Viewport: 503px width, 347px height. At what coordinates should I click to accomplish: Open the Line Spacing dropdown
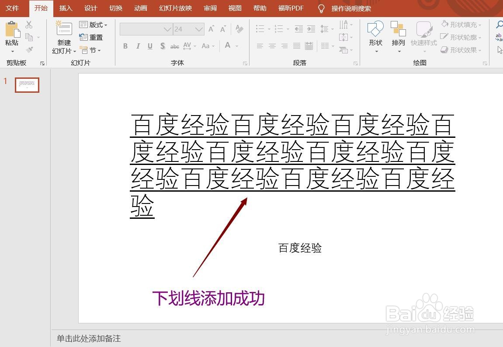click(x=327, y=29)
